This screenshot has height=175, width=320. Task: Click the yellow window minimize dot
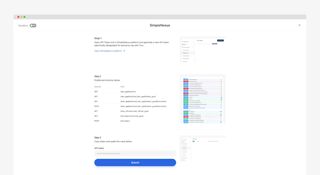pos(22,17)
